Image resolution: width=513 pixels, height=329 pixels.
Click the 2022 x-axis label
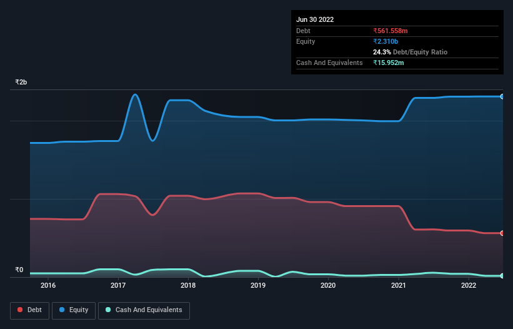469,285
